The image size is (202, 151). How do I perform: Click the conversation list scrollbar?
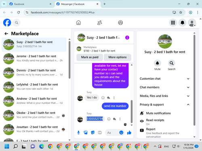[x=69, y=60]
